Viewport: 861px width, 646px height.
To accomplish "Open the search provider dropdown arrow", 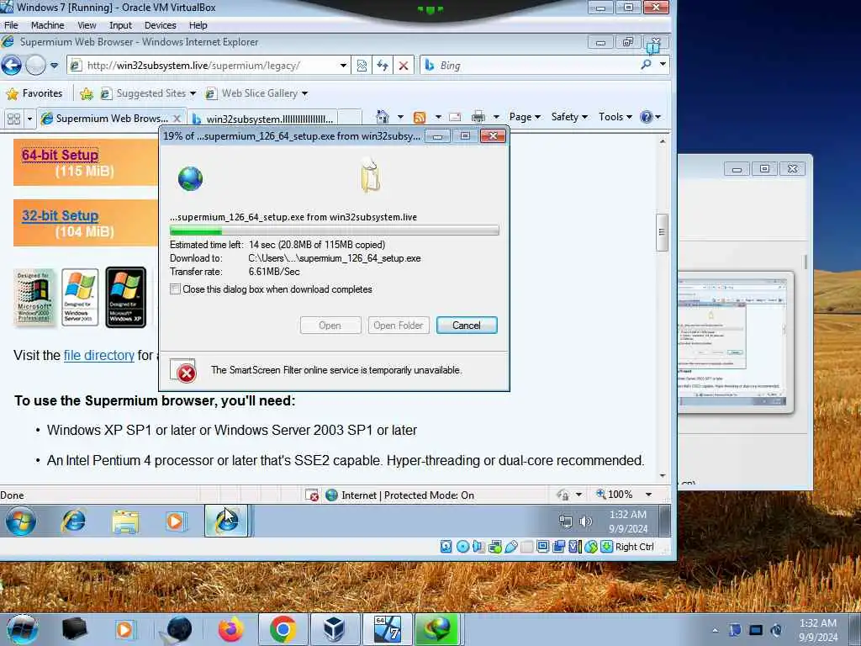I will 663,64.
